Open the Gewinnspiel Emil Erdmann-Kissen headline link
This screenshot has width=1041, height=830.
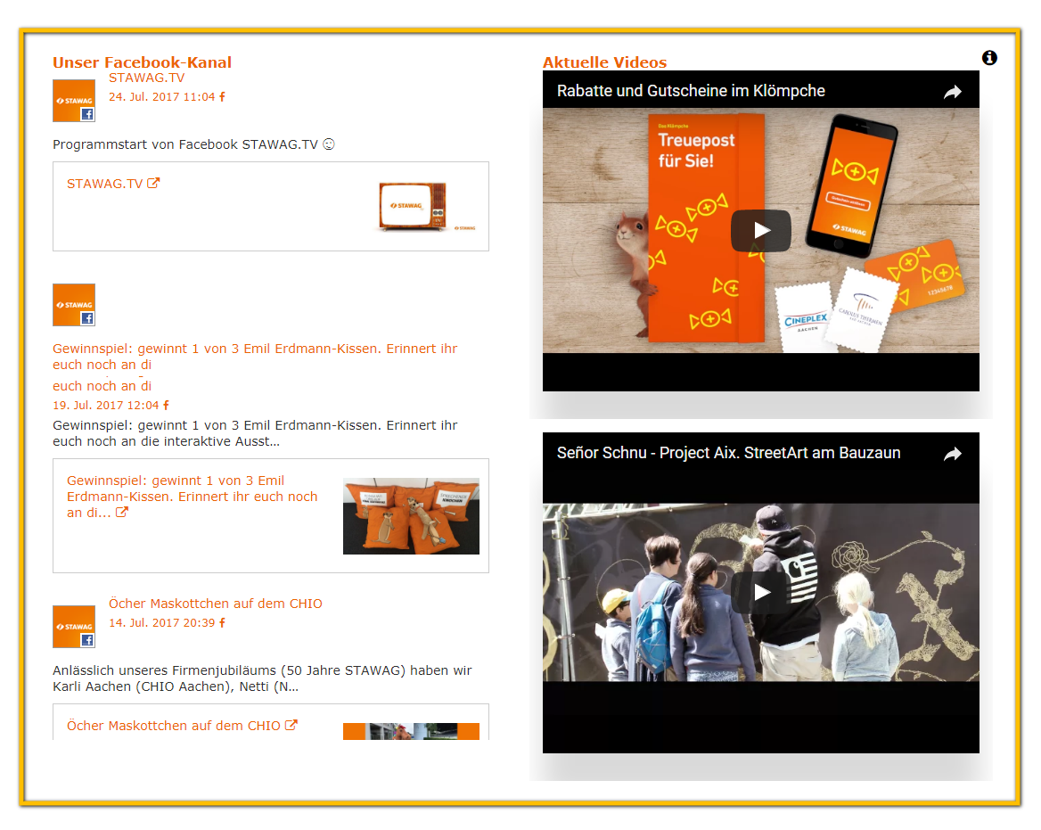click(x=254, y=349)
